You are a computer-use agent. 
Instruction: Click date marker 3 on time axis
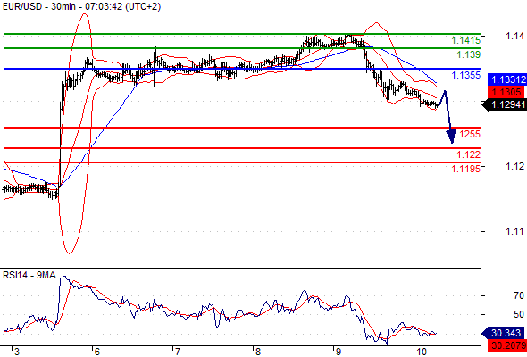tap(17, 352)
